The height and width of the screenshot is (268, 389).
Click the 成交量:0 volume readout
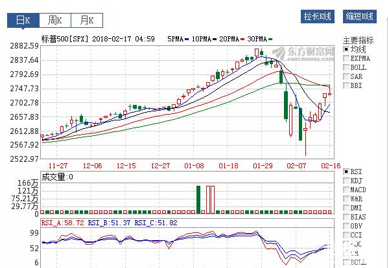click(x=57, y=177)
